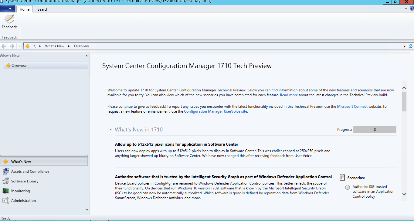Expand the arrow after What's New breadcrumb
This screenshot has height=221, width=414.
(69, 46)
